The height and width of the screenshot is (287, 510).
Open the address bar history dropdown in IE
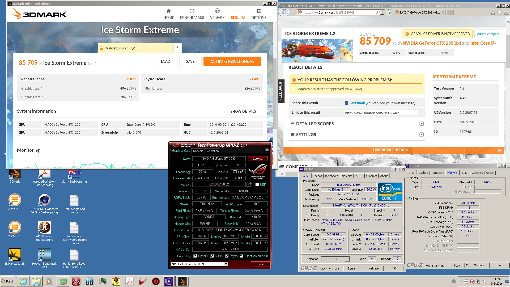(382, 12)
